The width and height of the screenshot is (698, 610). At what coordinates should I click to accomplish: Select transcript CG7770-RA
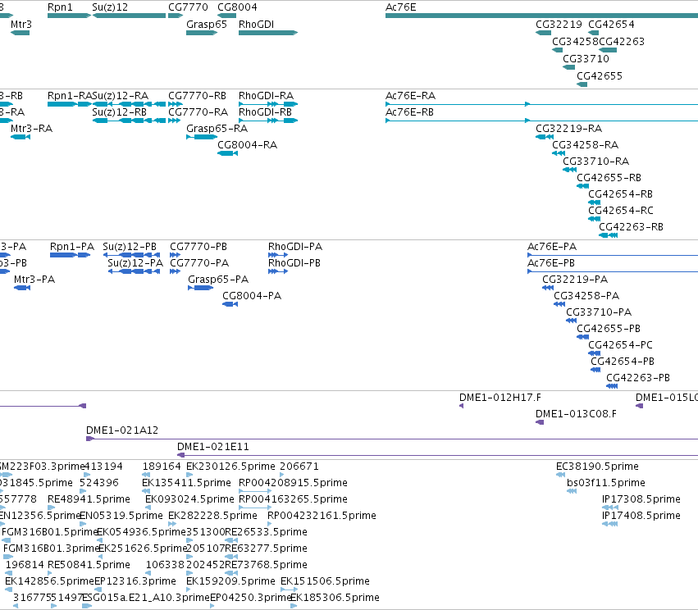198,112
